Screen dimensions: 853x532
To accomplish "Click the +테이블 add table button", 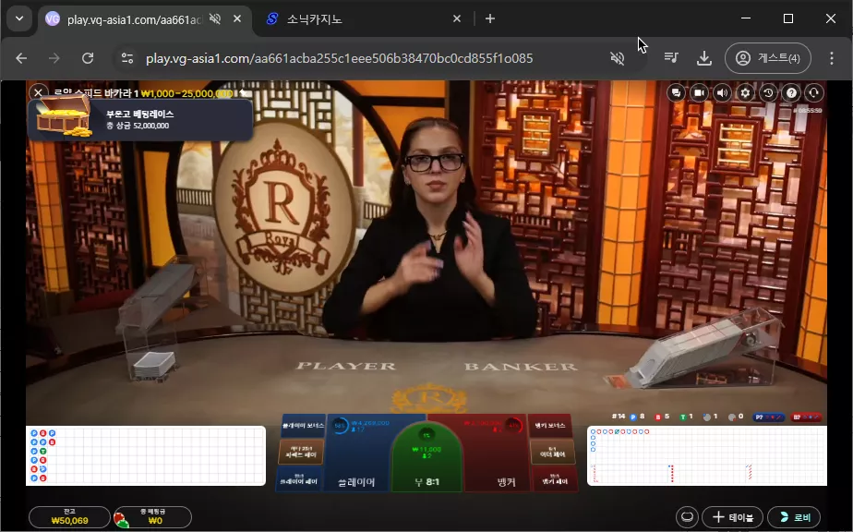I will [733, 516].
